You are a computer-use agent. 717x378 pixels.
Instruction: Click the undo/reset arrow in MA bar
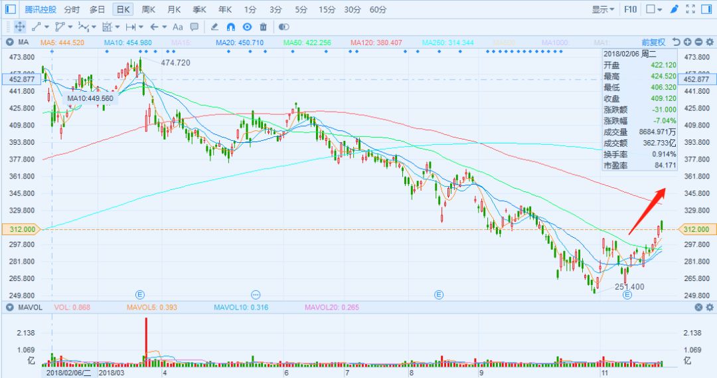tap(677, 42)
